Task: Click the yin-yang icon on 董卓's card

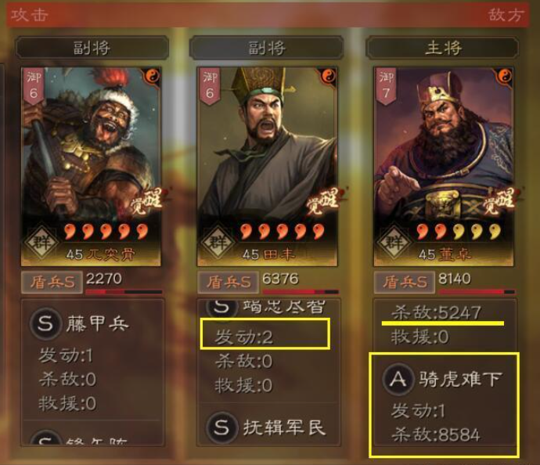Action: pos(504,76)
